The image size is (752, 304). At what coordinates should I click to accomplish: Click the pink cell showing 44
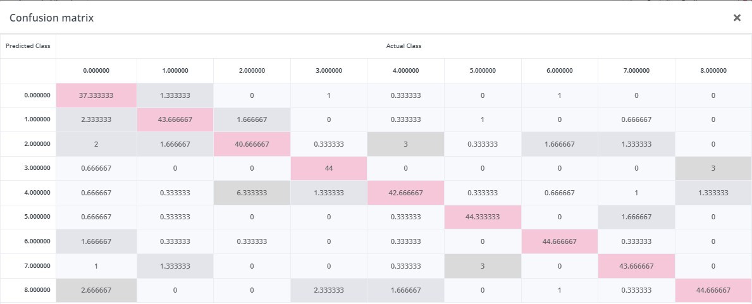point(329,168)
